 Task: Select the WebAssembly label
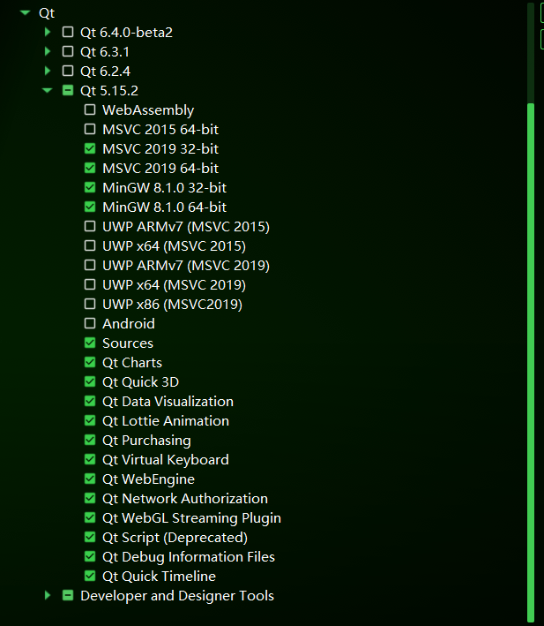(x=148, y=110)
